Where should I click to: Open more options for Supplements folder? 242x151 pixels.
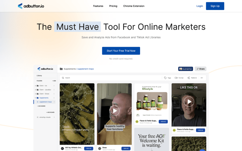point(54,98)
